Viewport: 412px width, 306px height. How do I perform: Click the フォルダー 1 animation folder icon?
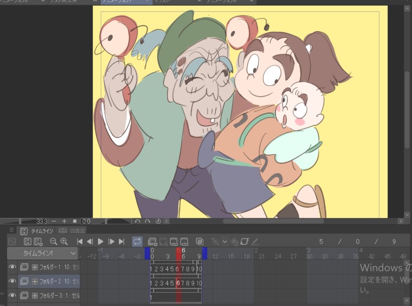click(x=24, y=267)
